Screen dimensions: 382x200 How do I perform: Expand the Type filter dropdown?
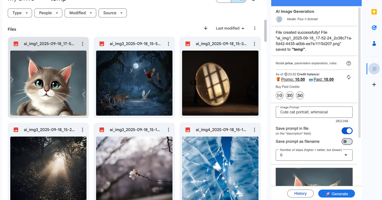pos(20,13)
